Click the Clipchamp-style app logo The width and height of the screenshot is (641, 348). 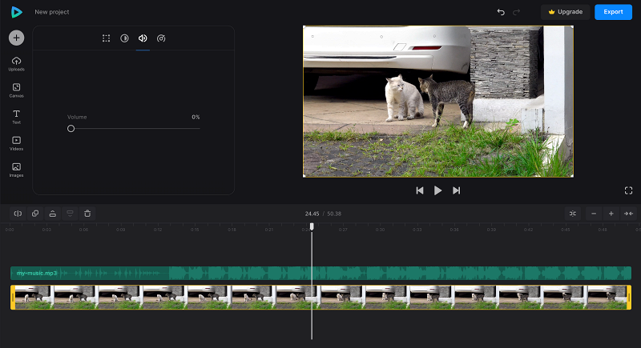coord(16,12)
